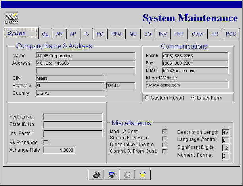
Task: Open the GL tab
Action: (45, 34)
